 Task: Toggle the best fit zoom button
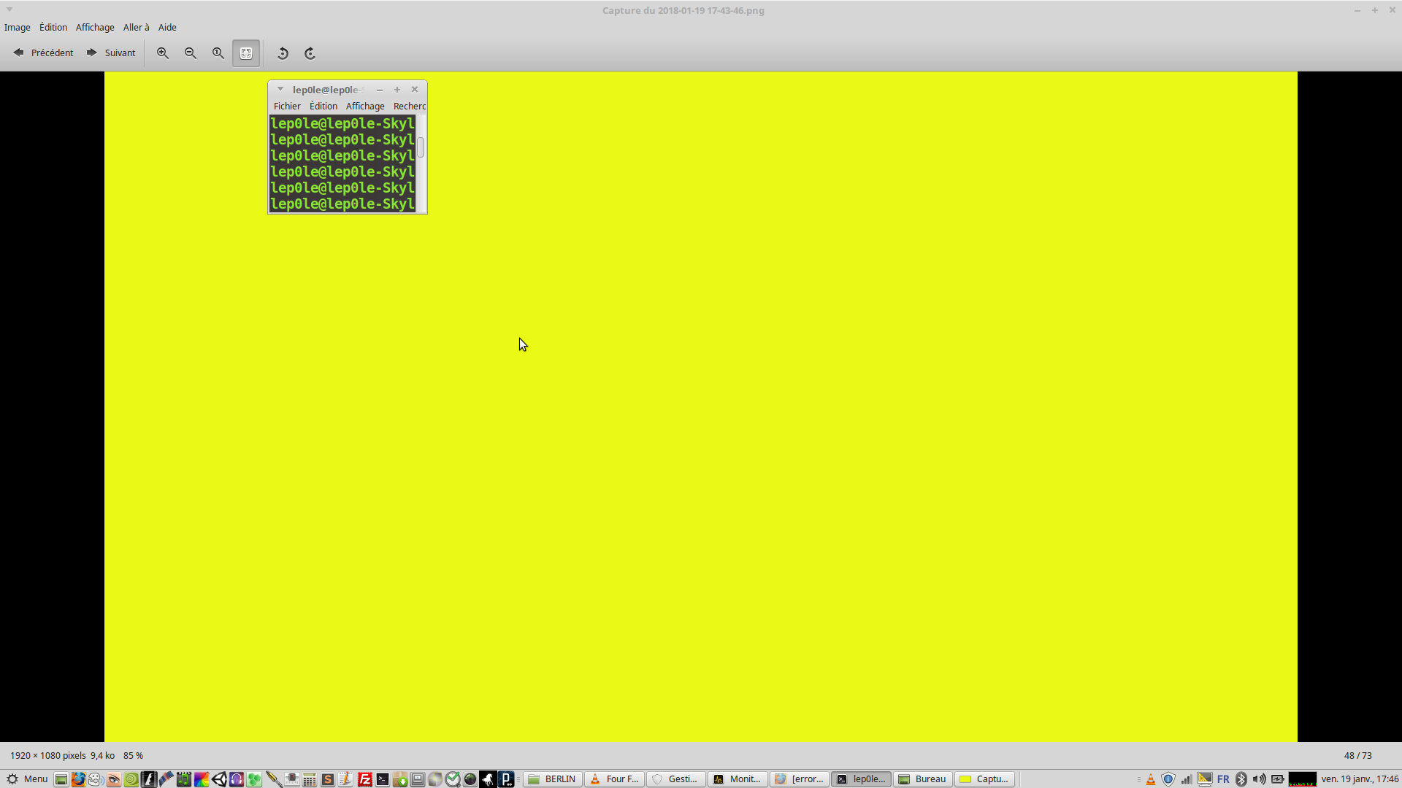pyautogui.click(x=246, y=53)
